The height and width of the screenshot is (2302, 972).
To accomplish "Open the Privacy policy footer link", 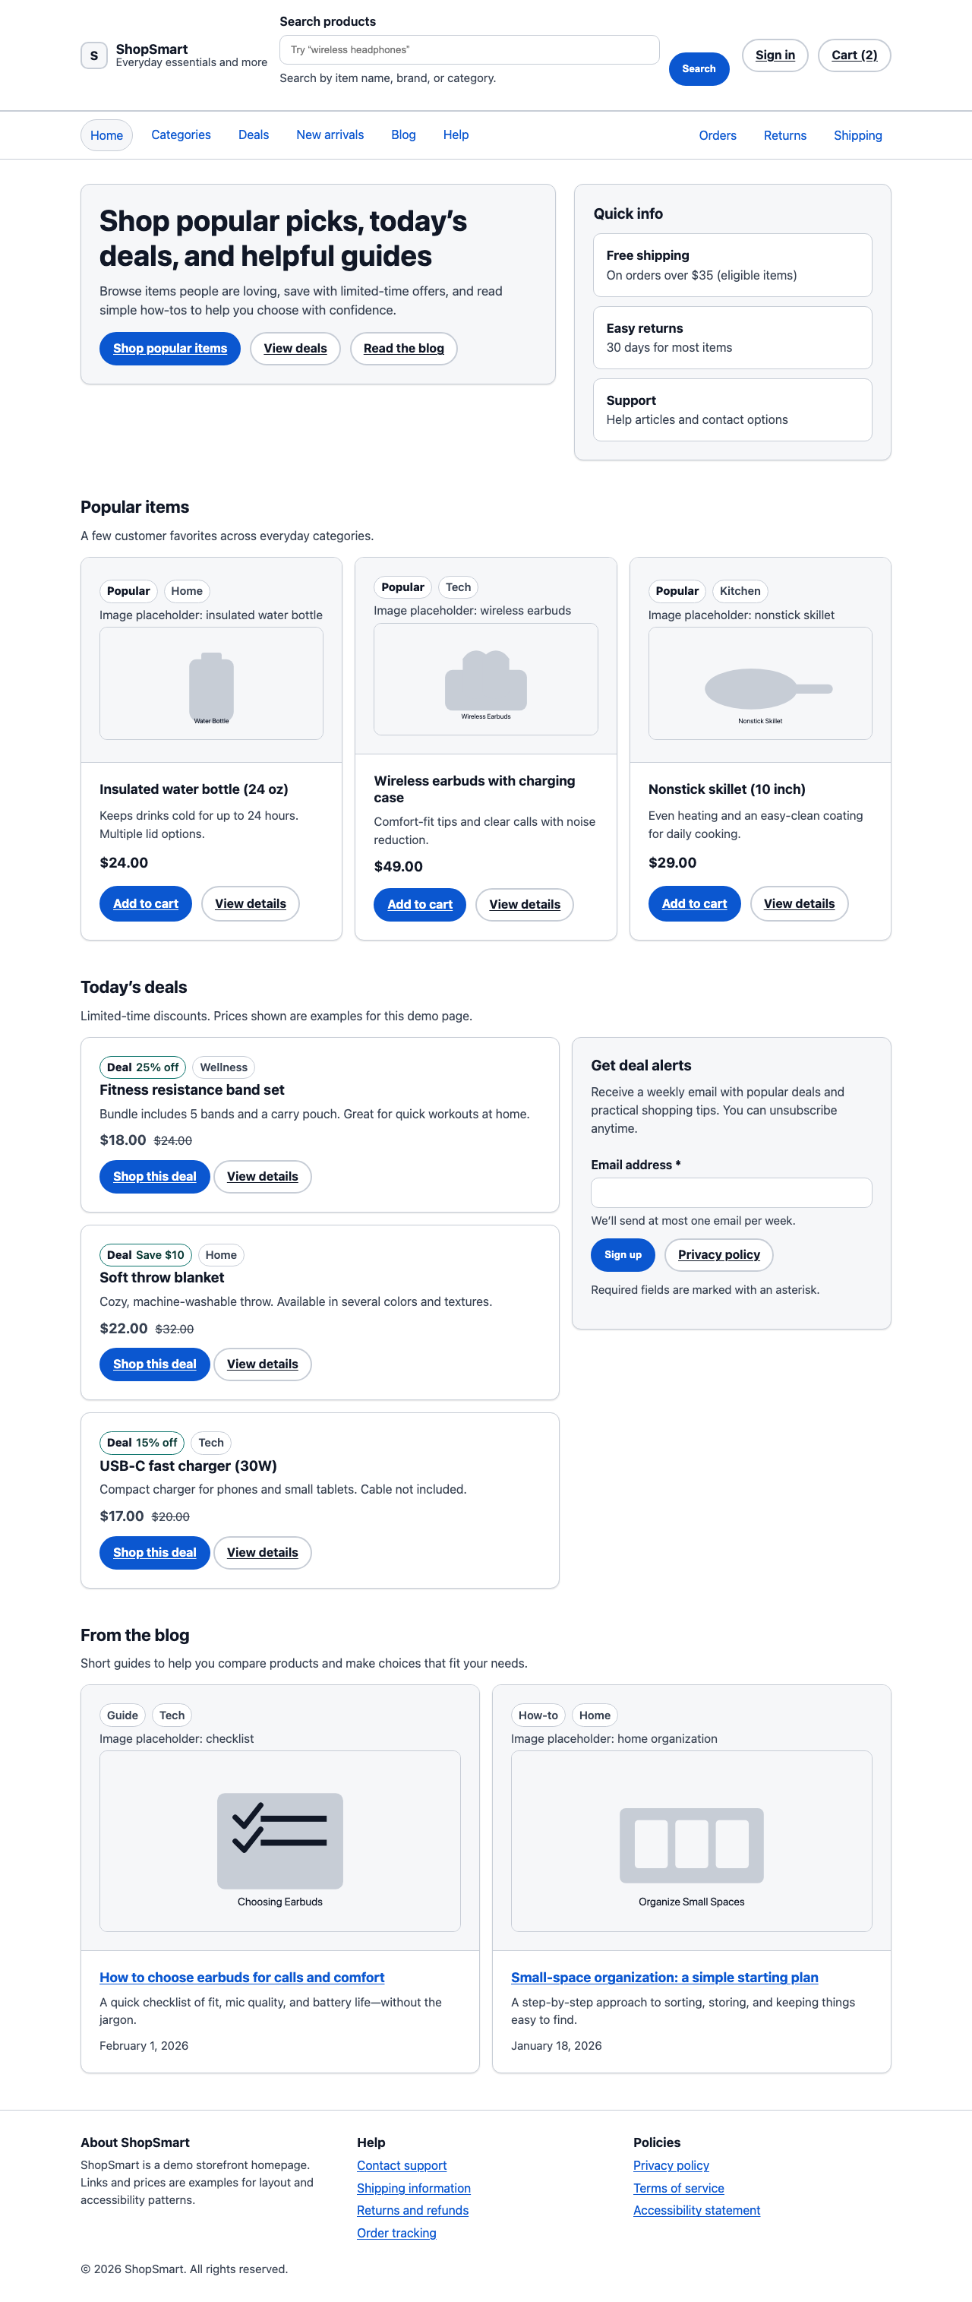I will point(671,2165).
